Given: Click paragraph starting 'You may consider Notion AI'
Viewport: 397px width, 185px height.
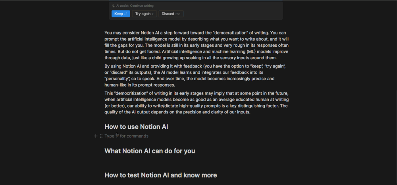Looking at the screenshot, I should click(197, 45).
